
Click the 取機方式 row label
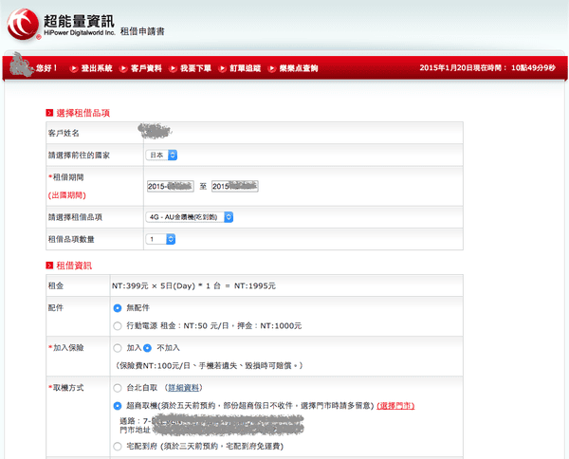[x=66, y=388]
